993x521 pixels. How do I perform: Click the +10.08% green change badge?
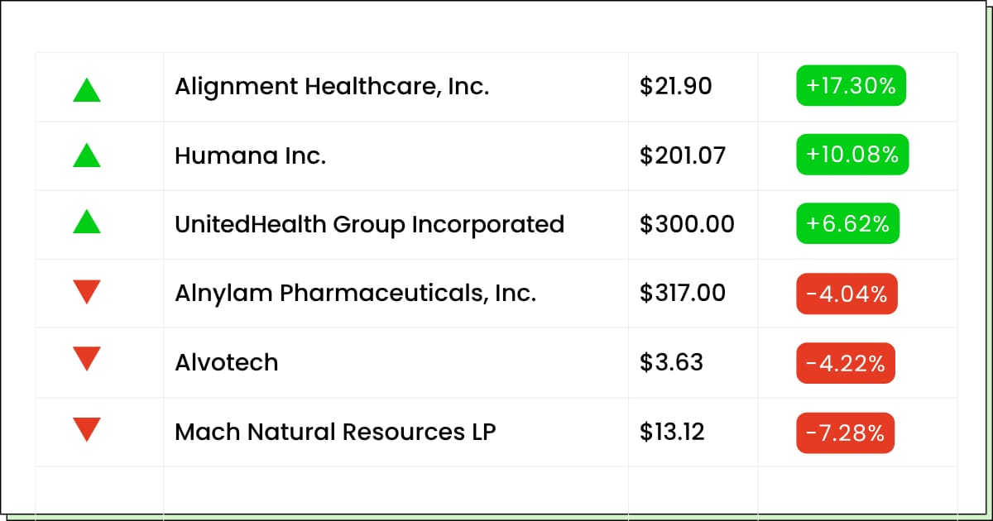click(852, 155)
